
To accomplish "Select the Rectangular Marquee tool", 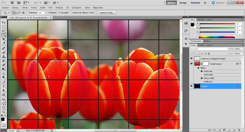I will click(x=4, y=27).
